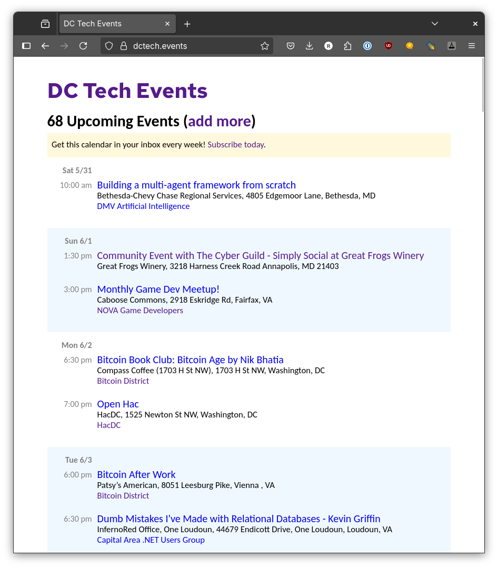Open the 'Bitcoin After Work' event
The width and height of the screenshot is (498, 568).
pyautogui.click(x=136, y=475)
